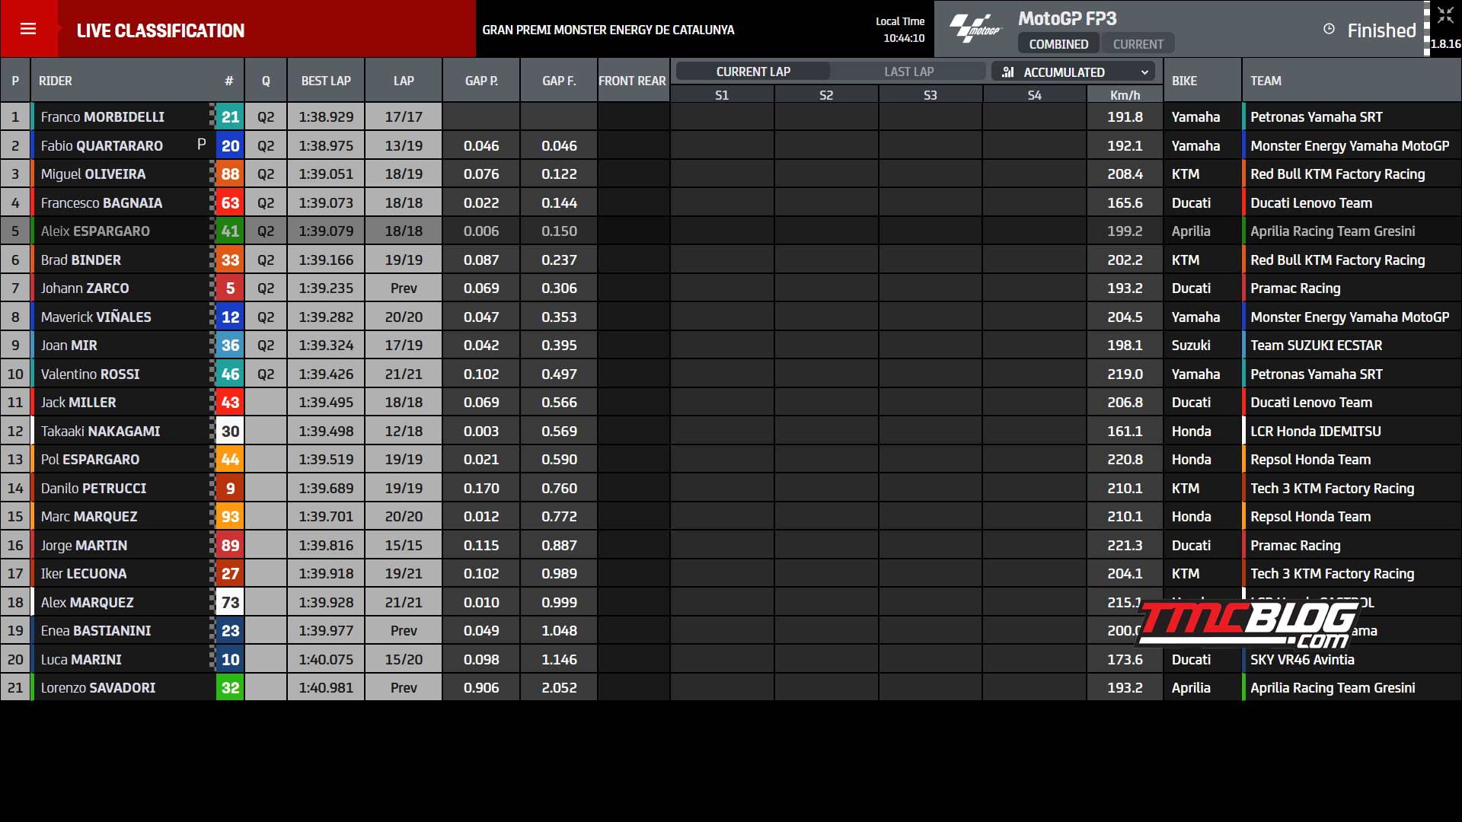Click the GAP P. column header
Viewport: 1462px width, 822px height.
click(481, 81)
